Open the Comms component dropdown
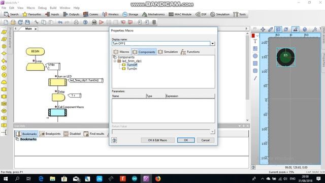This screenshot has height=183, width=325. pyautogui.click(x=91, y=14)
